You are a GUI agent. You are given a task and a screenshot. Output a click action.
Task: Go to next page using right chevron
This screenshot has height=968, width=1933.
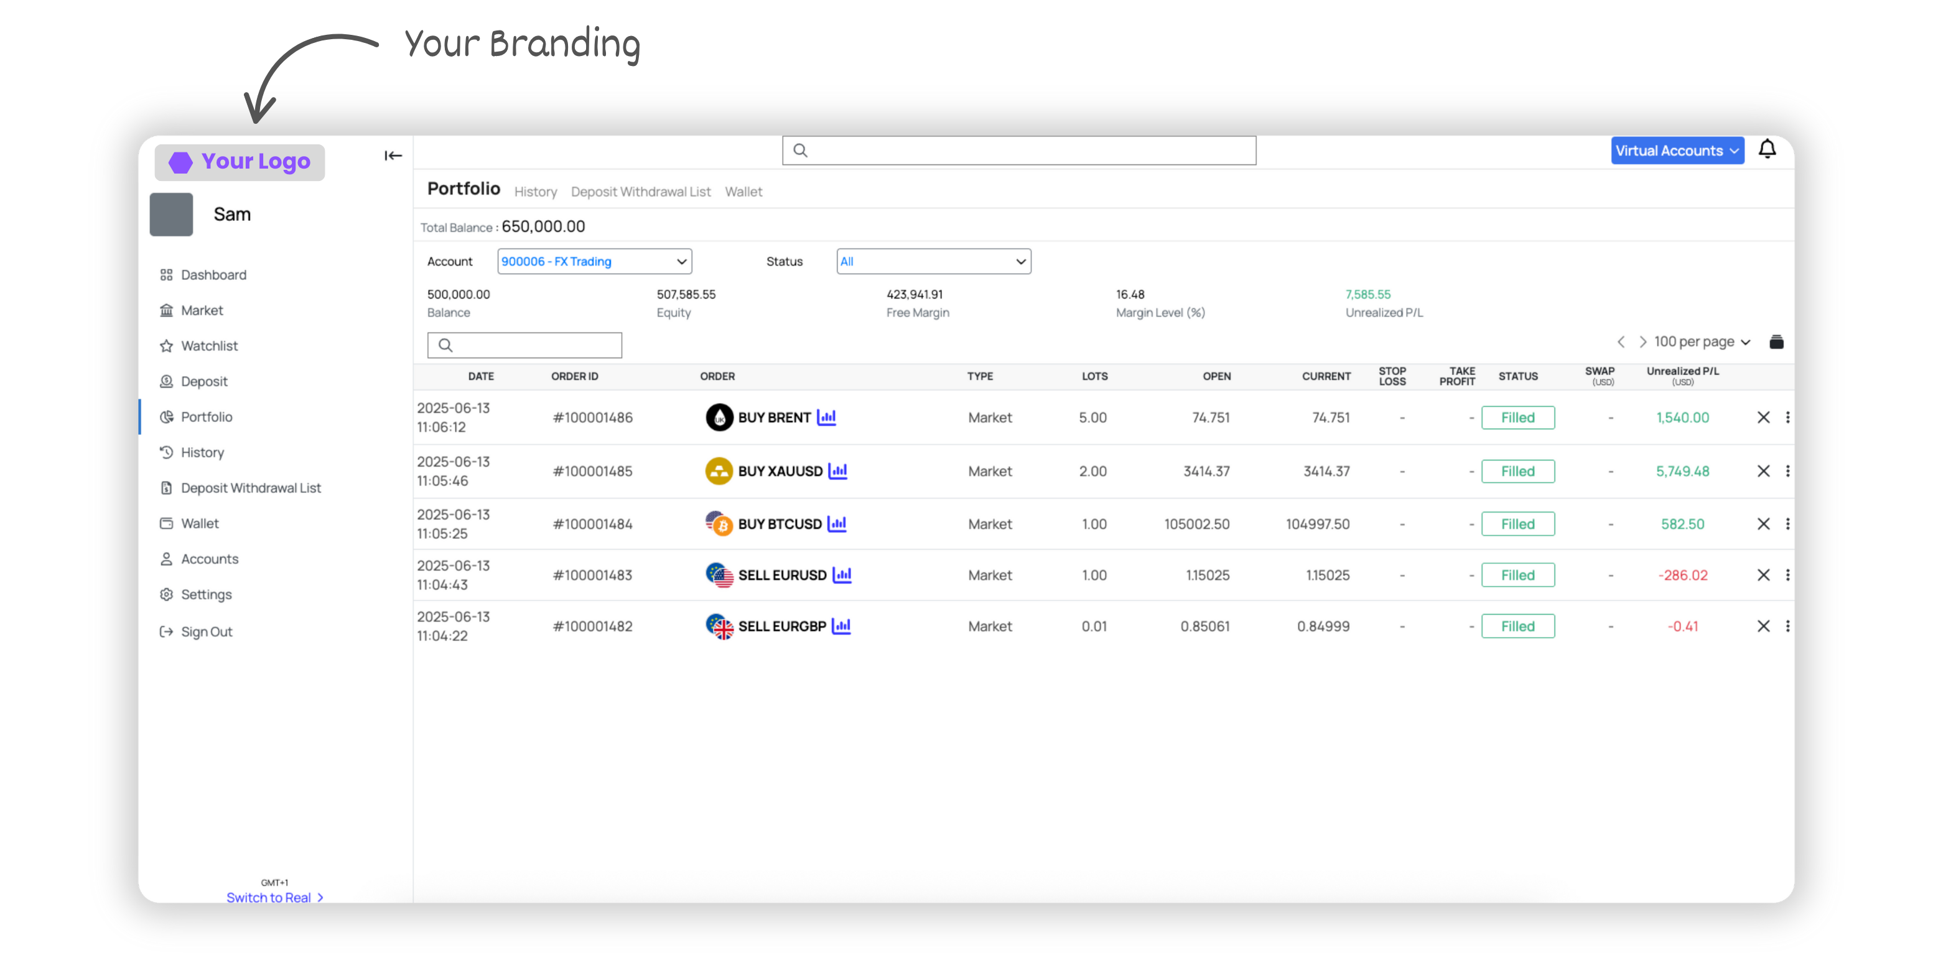tap(1642, 342)
